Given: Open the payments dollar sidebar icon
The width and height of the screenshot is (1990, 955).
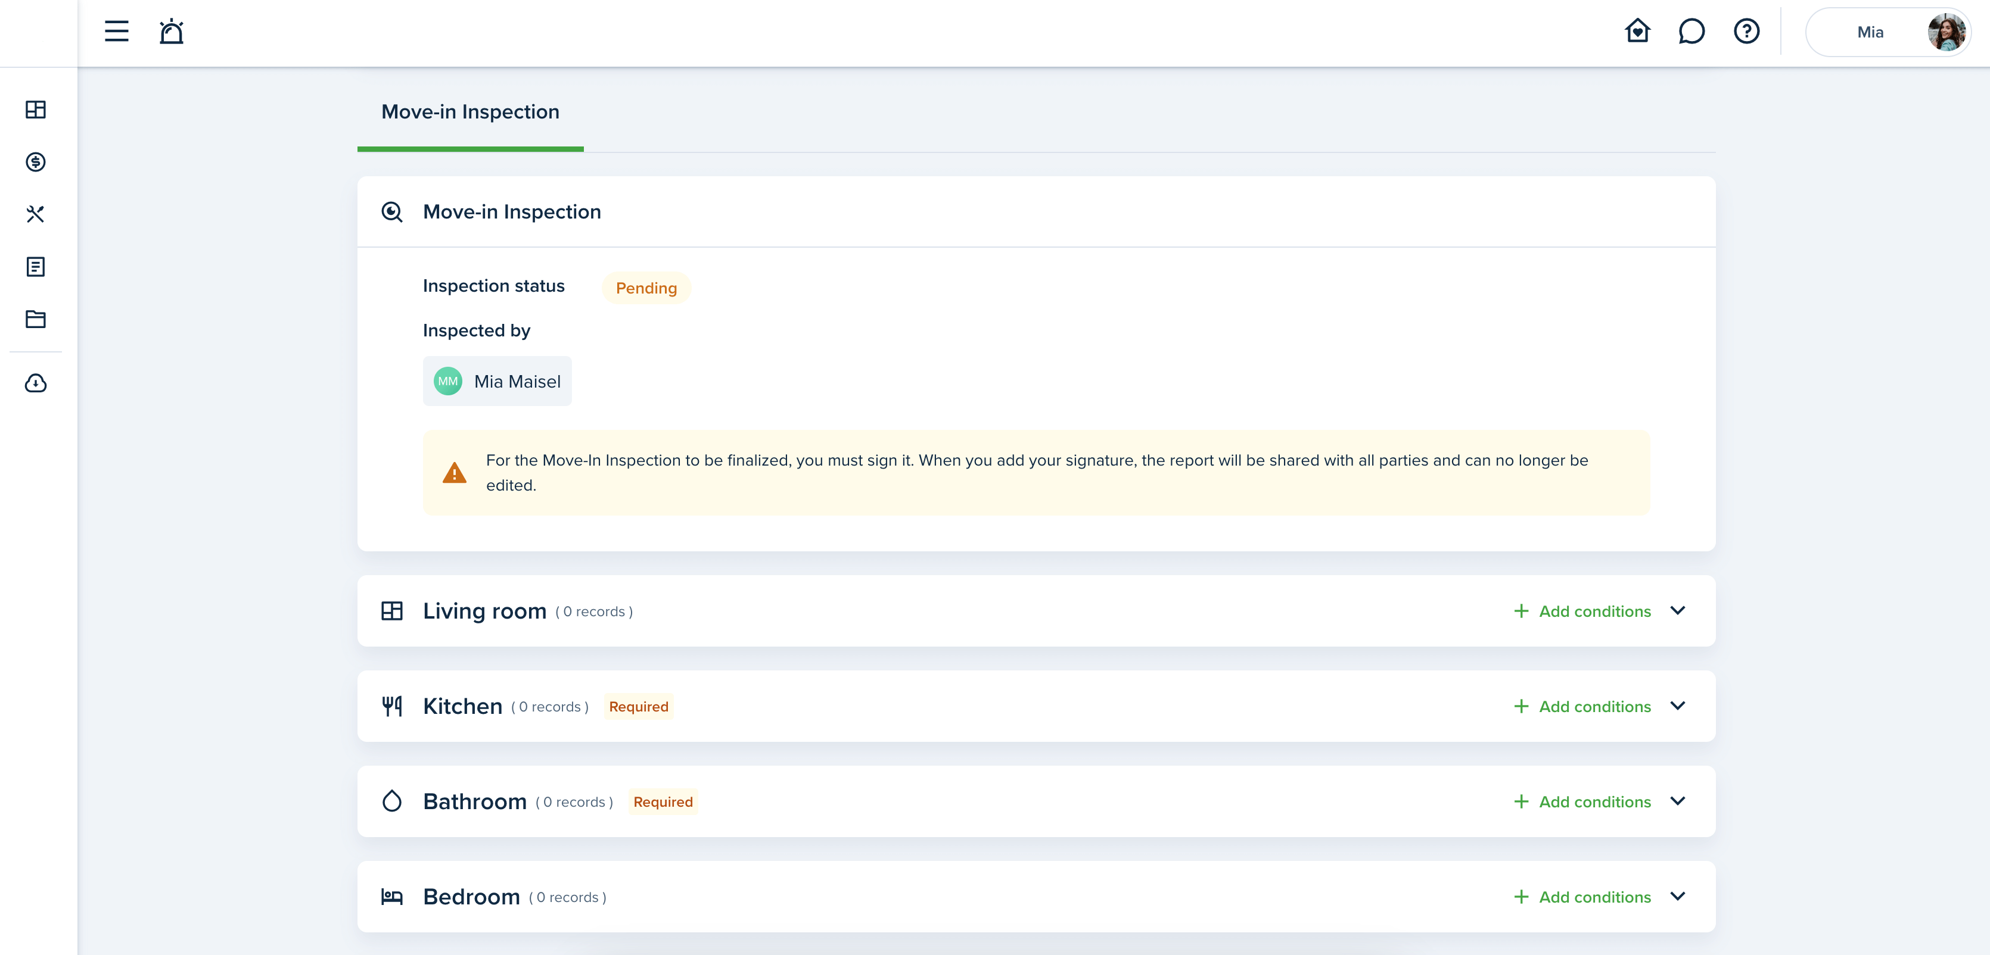Looking at the screenshot, I should tap(36, 162).
